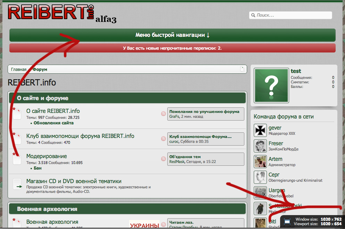
Task: Open Uargen profile name
Action: [x=277, y=190]
